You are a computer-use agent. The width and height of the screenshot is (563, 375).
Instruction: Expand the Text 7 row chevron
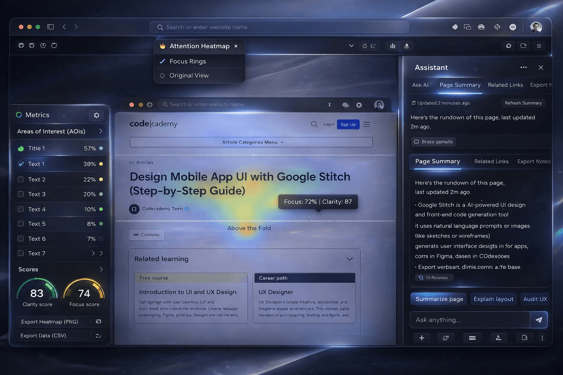tap(93, 253)
